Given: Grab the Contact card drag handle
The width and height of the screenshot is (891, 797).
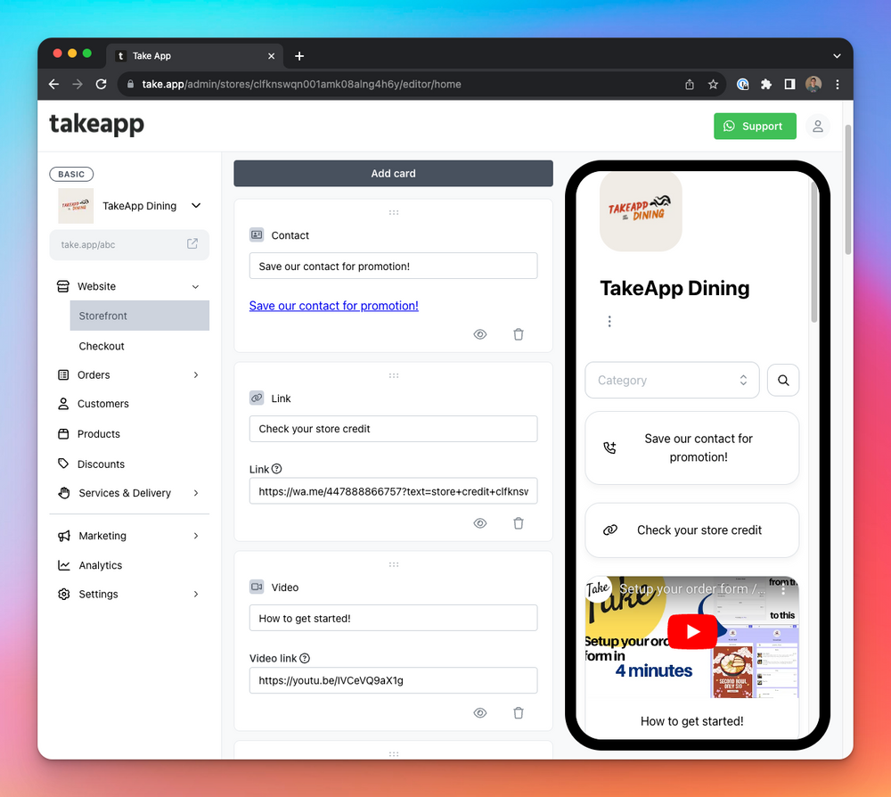Looking at the screenshot, I should coord(394,212).
